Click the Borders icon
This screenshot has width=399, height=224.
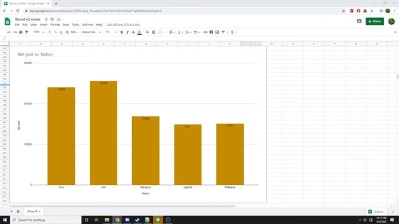pos(154,32)
